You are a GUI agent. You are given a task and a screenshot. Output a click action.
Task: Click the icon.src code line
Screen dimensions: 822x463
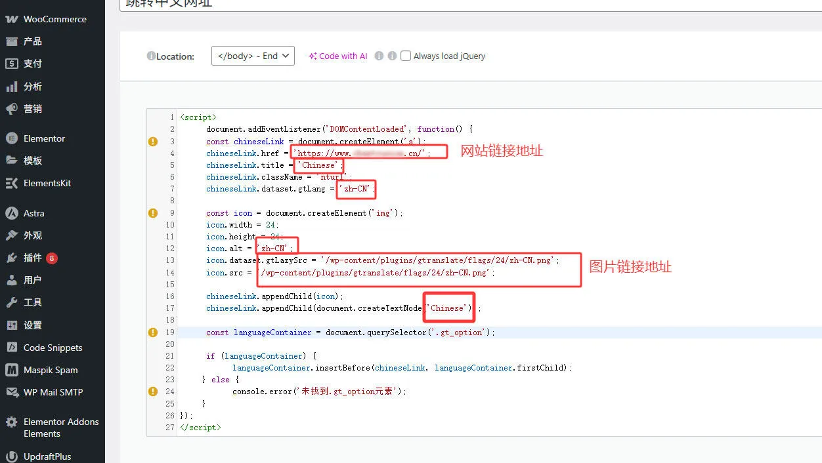pyautogui.click(x=351, y=272)
